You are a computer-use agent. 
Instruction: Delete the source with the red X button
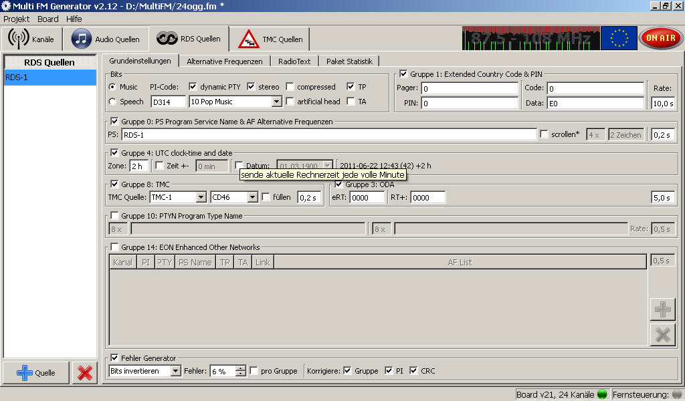(x=85, y=373)
